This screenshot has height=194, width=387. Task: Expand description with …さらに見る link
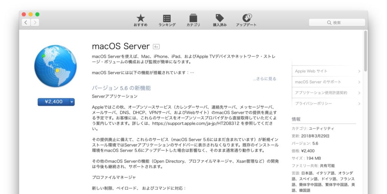coord(265,79)
